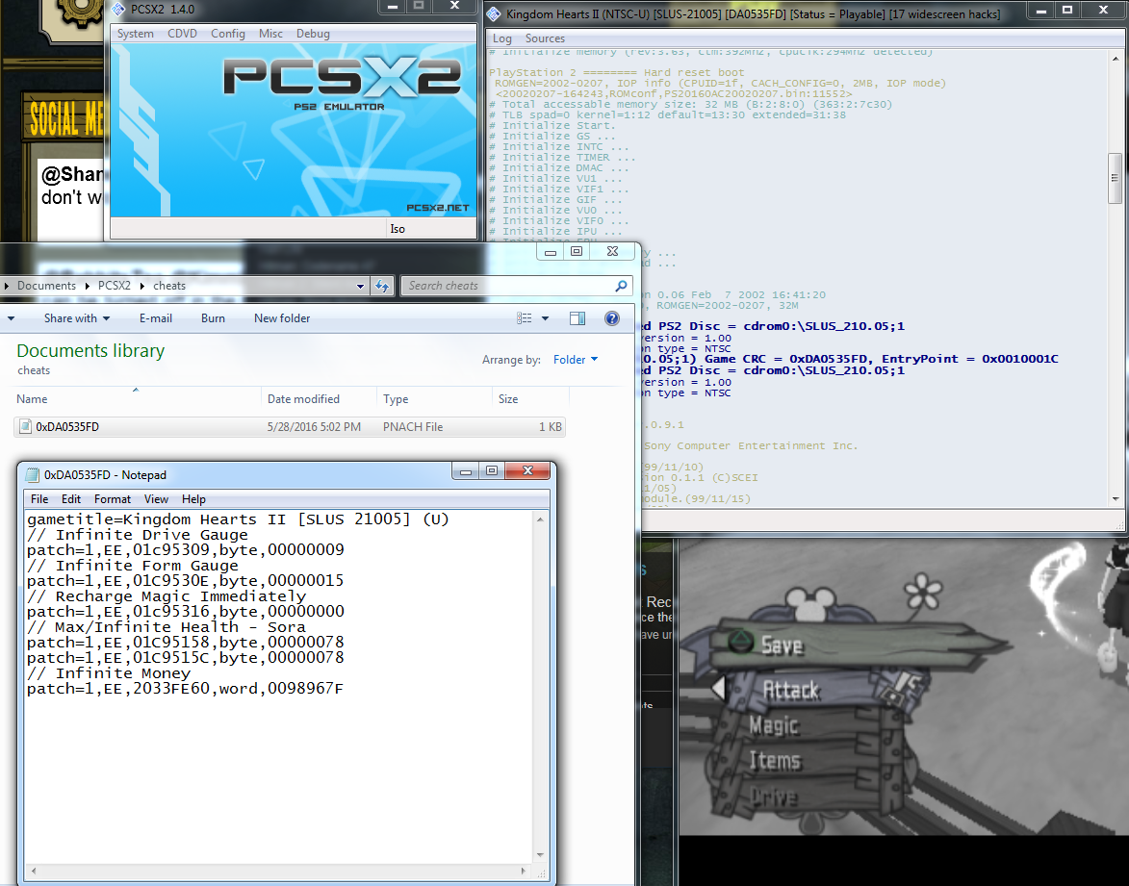Select Magic in the game command menu
This screenshot has height=886, width=1129.
click(x=774, y=725)
